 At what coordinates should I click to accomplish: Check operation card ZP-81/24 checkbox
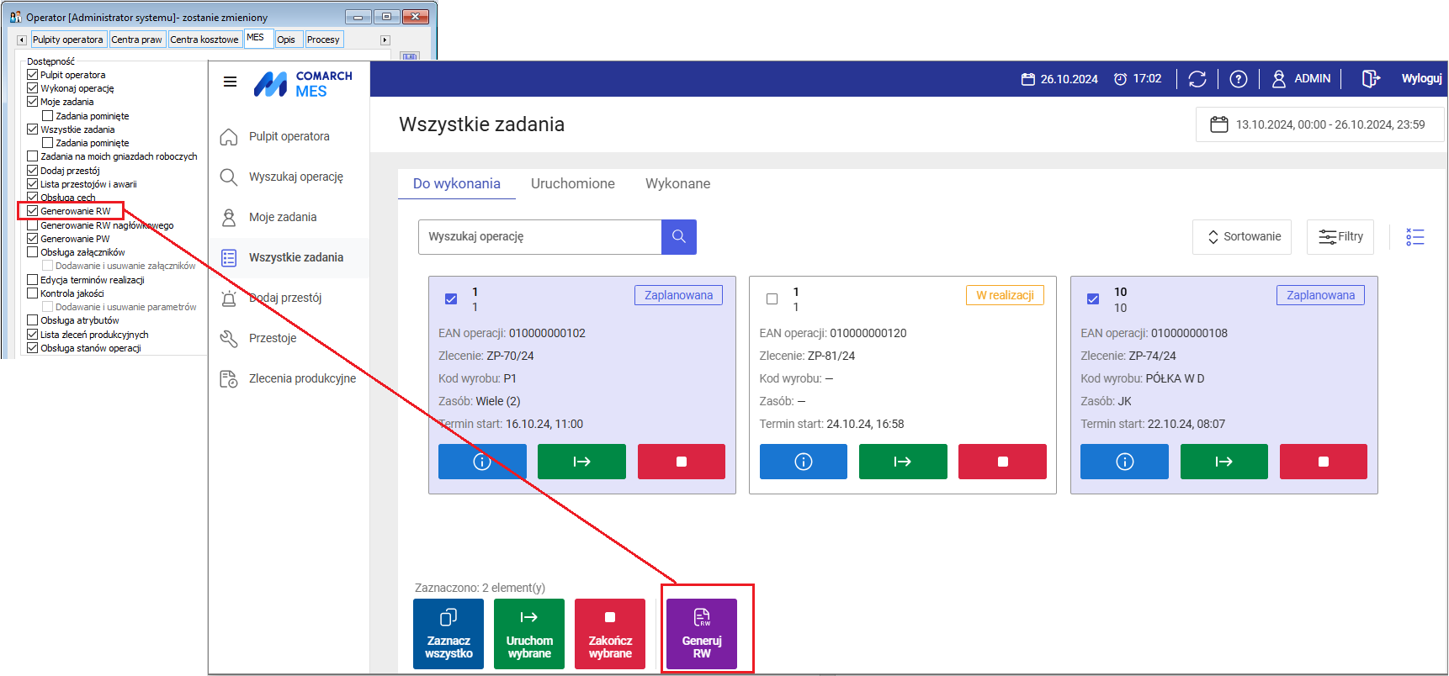coord(772,298)
